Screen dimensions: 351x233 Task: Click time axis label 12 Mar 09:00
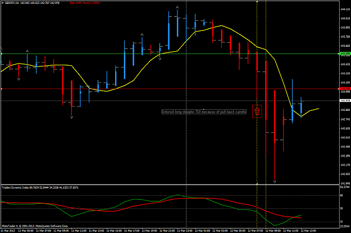[x=273, y=231]
